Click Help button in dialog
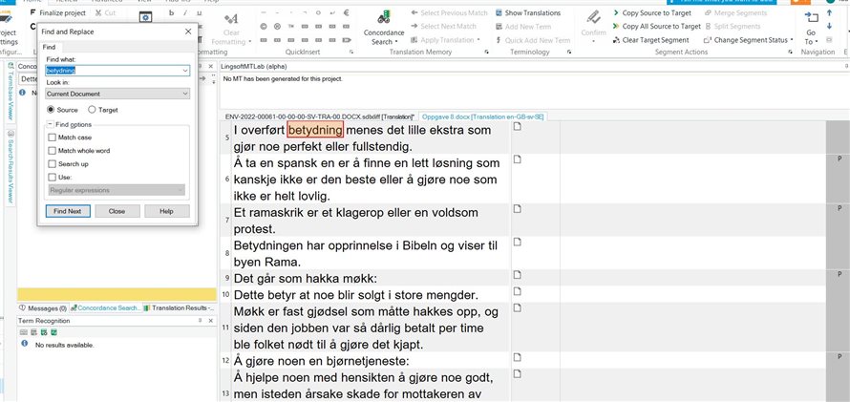850x402 pixels. pyautogui.click(x=166, y=211)
